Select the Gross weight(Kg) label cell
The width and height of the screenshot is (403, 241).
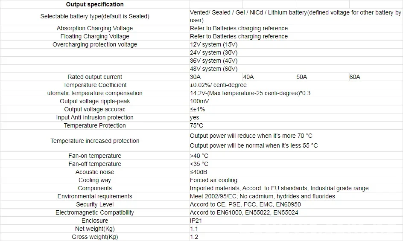95,237
